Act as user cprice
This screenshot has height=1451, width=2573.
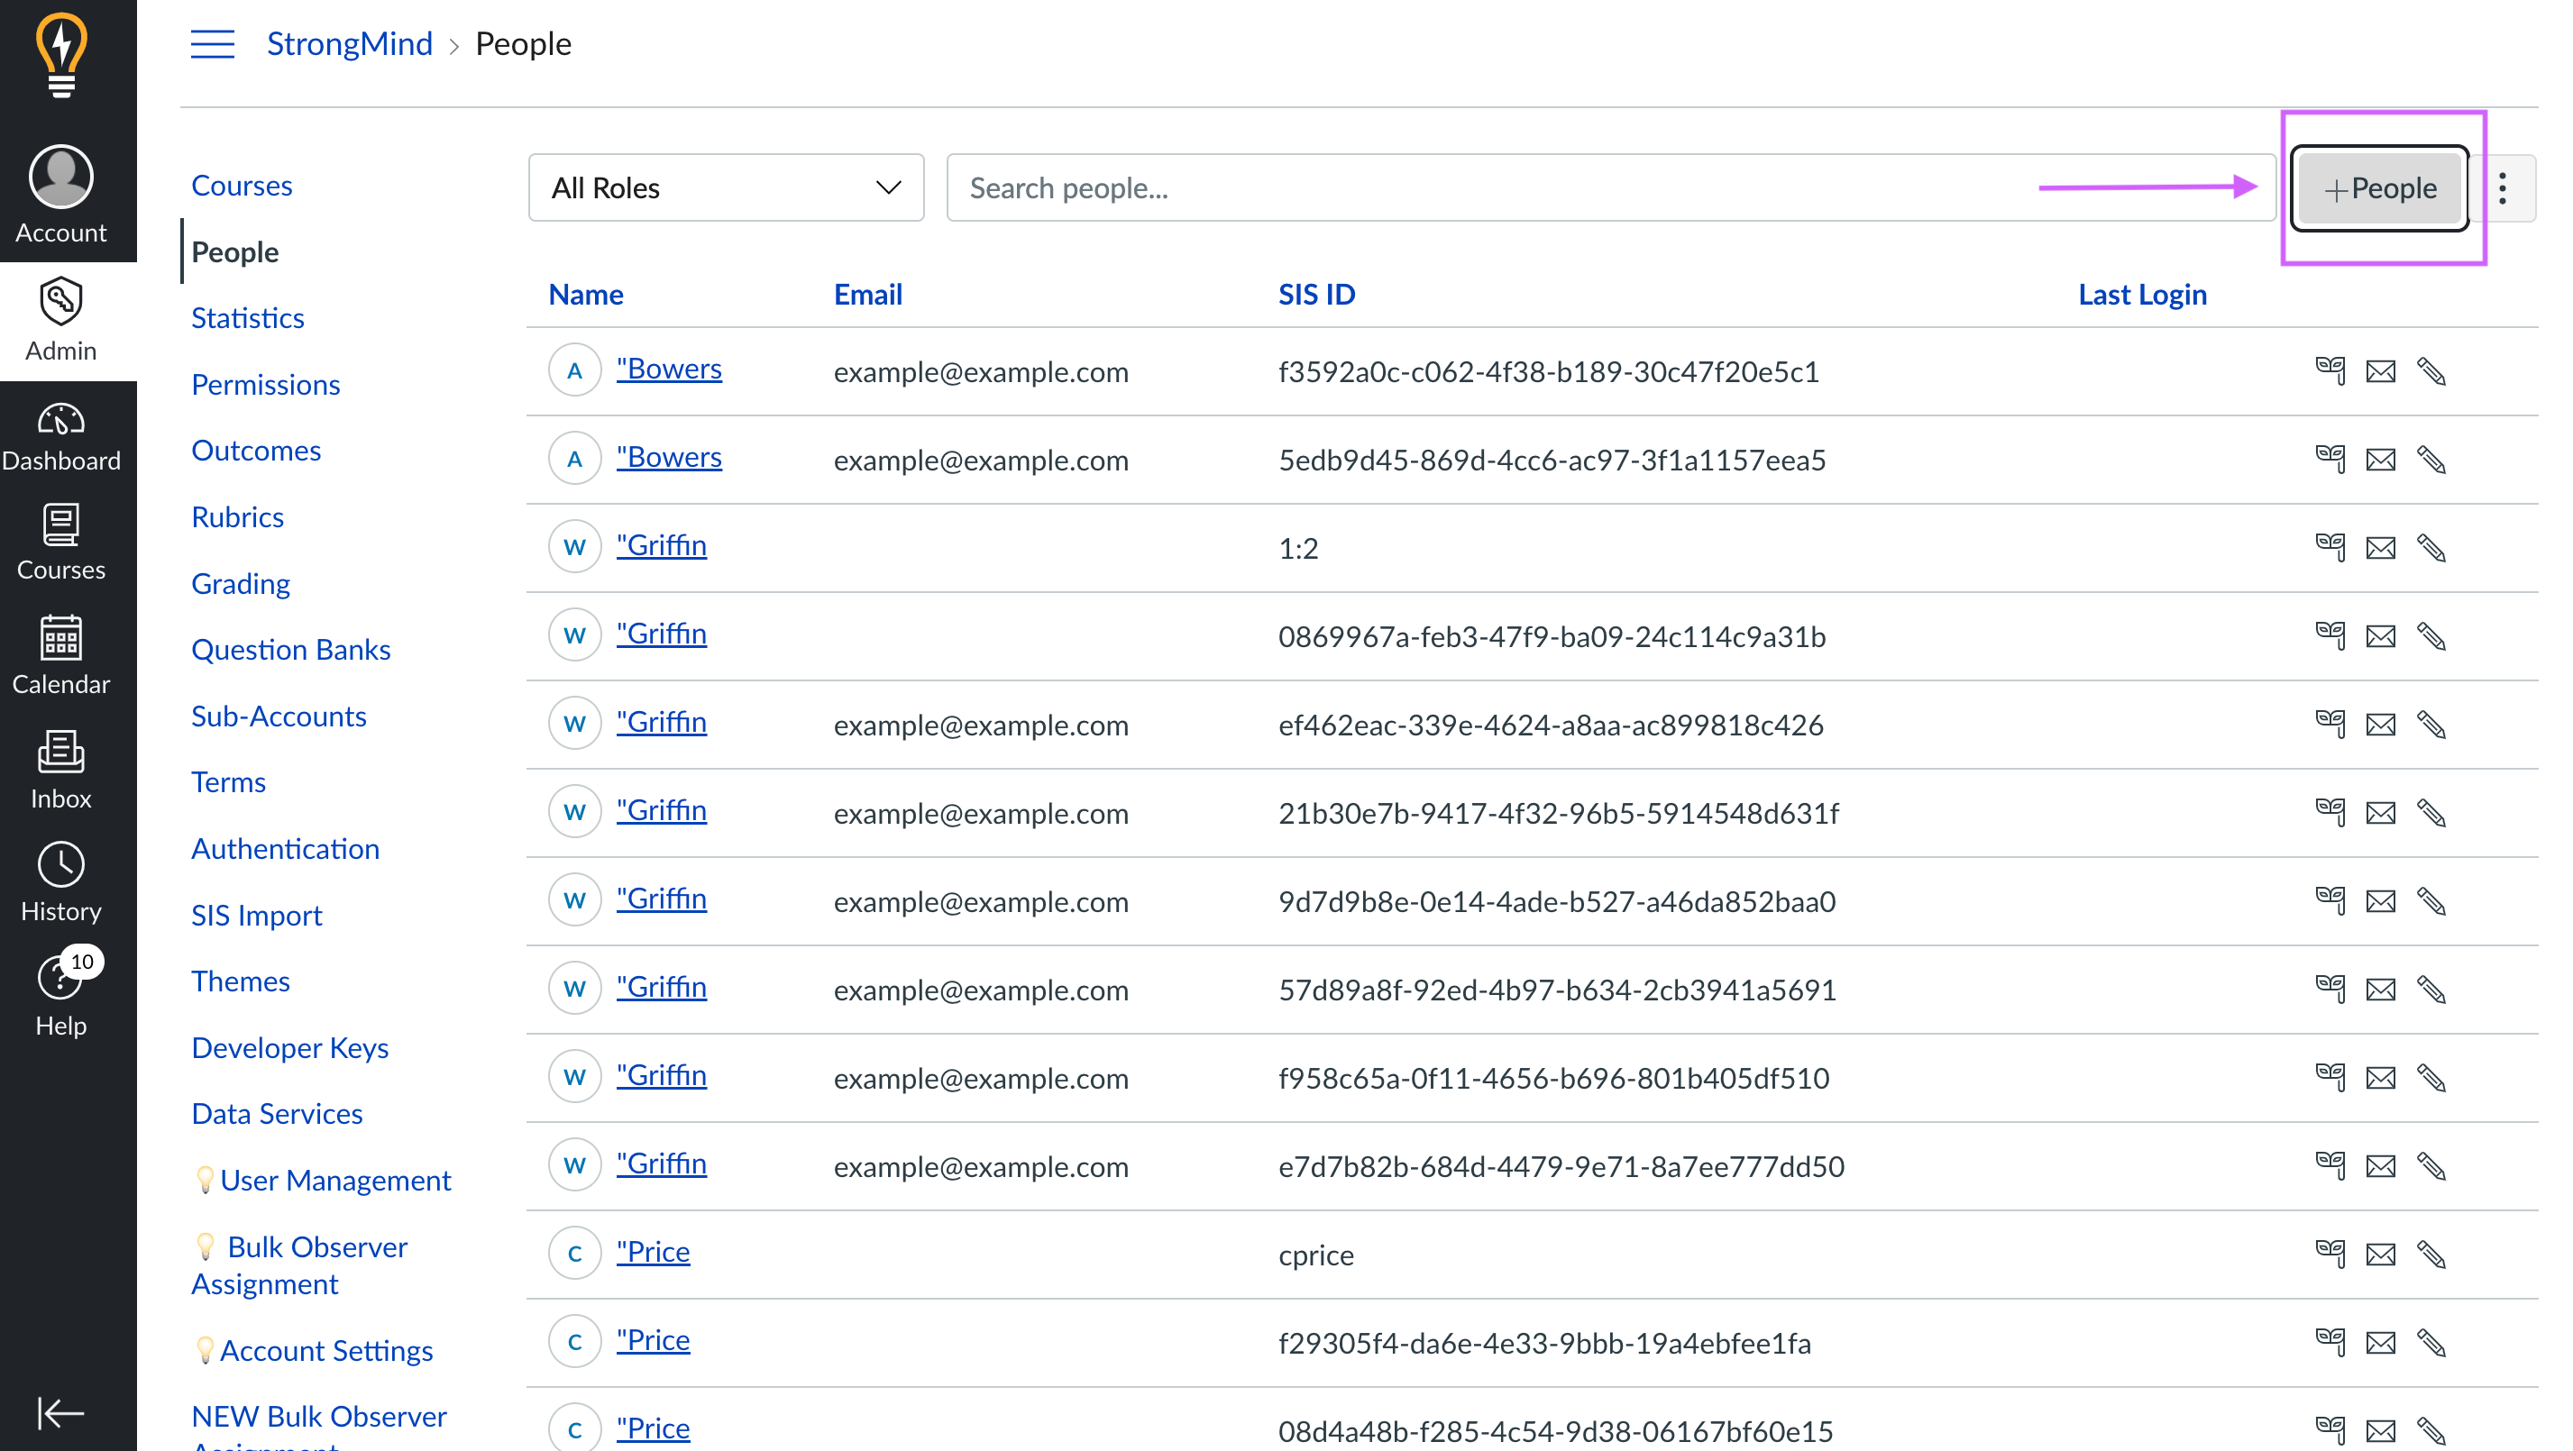pyautogui.click(x=2330, y=1254)
